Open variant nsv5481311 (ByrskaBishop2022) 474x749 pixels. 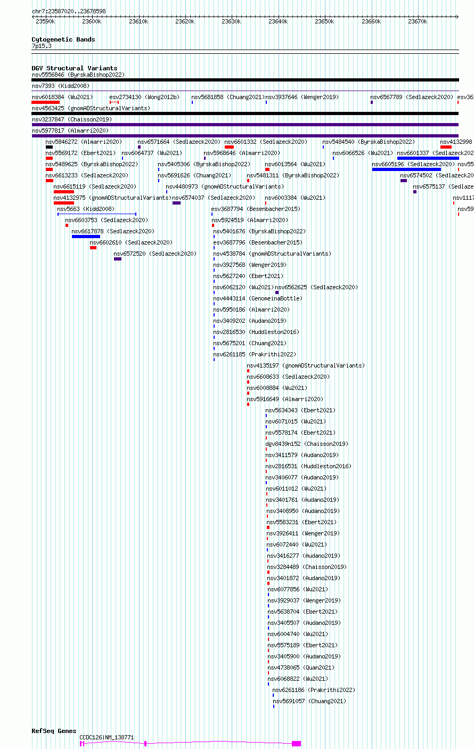tap(292, 175)
